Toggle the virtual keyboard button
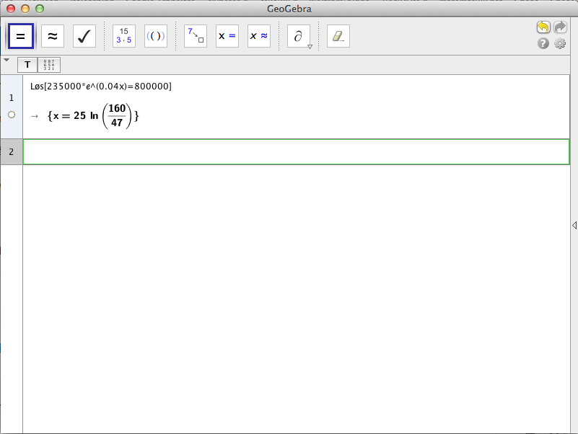The width and height of the screenshot is (578, 434). (x=49, y=65)
